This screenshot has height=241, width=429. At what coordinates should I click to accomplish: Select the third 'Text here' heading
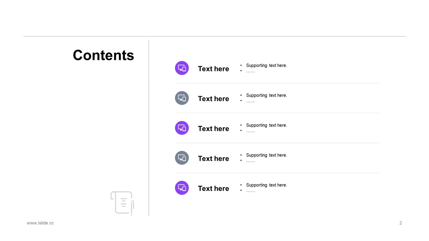[213, 129]
